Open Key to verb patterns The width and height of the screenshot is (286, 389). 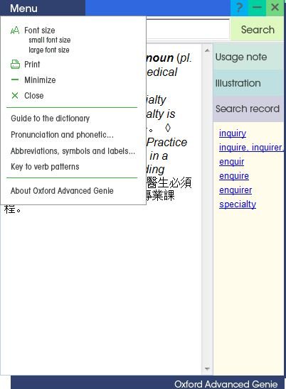coord(45,167)
